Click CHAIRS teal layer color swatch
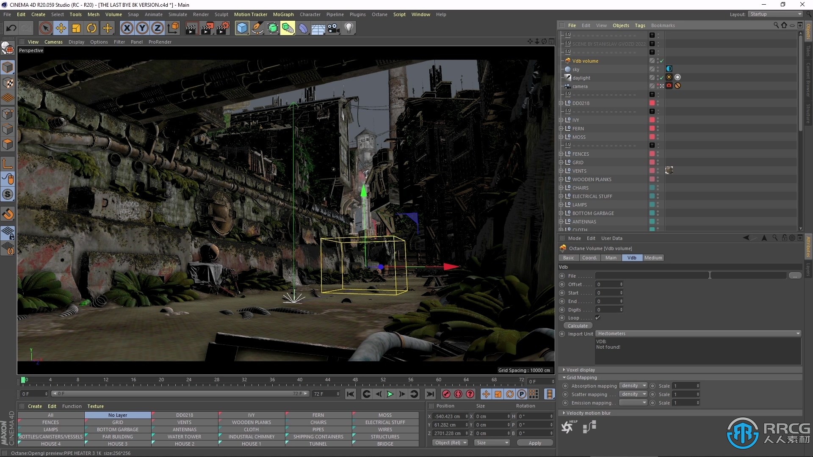The image size is (813, 457). coord(652,188)
